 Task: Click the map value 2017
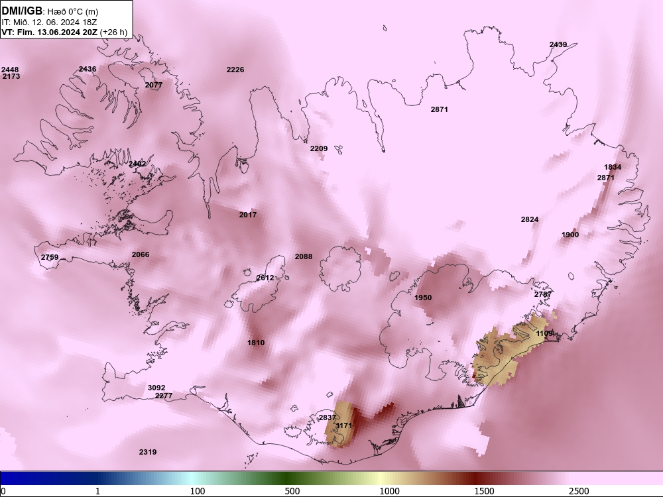(x=248, y=215)
